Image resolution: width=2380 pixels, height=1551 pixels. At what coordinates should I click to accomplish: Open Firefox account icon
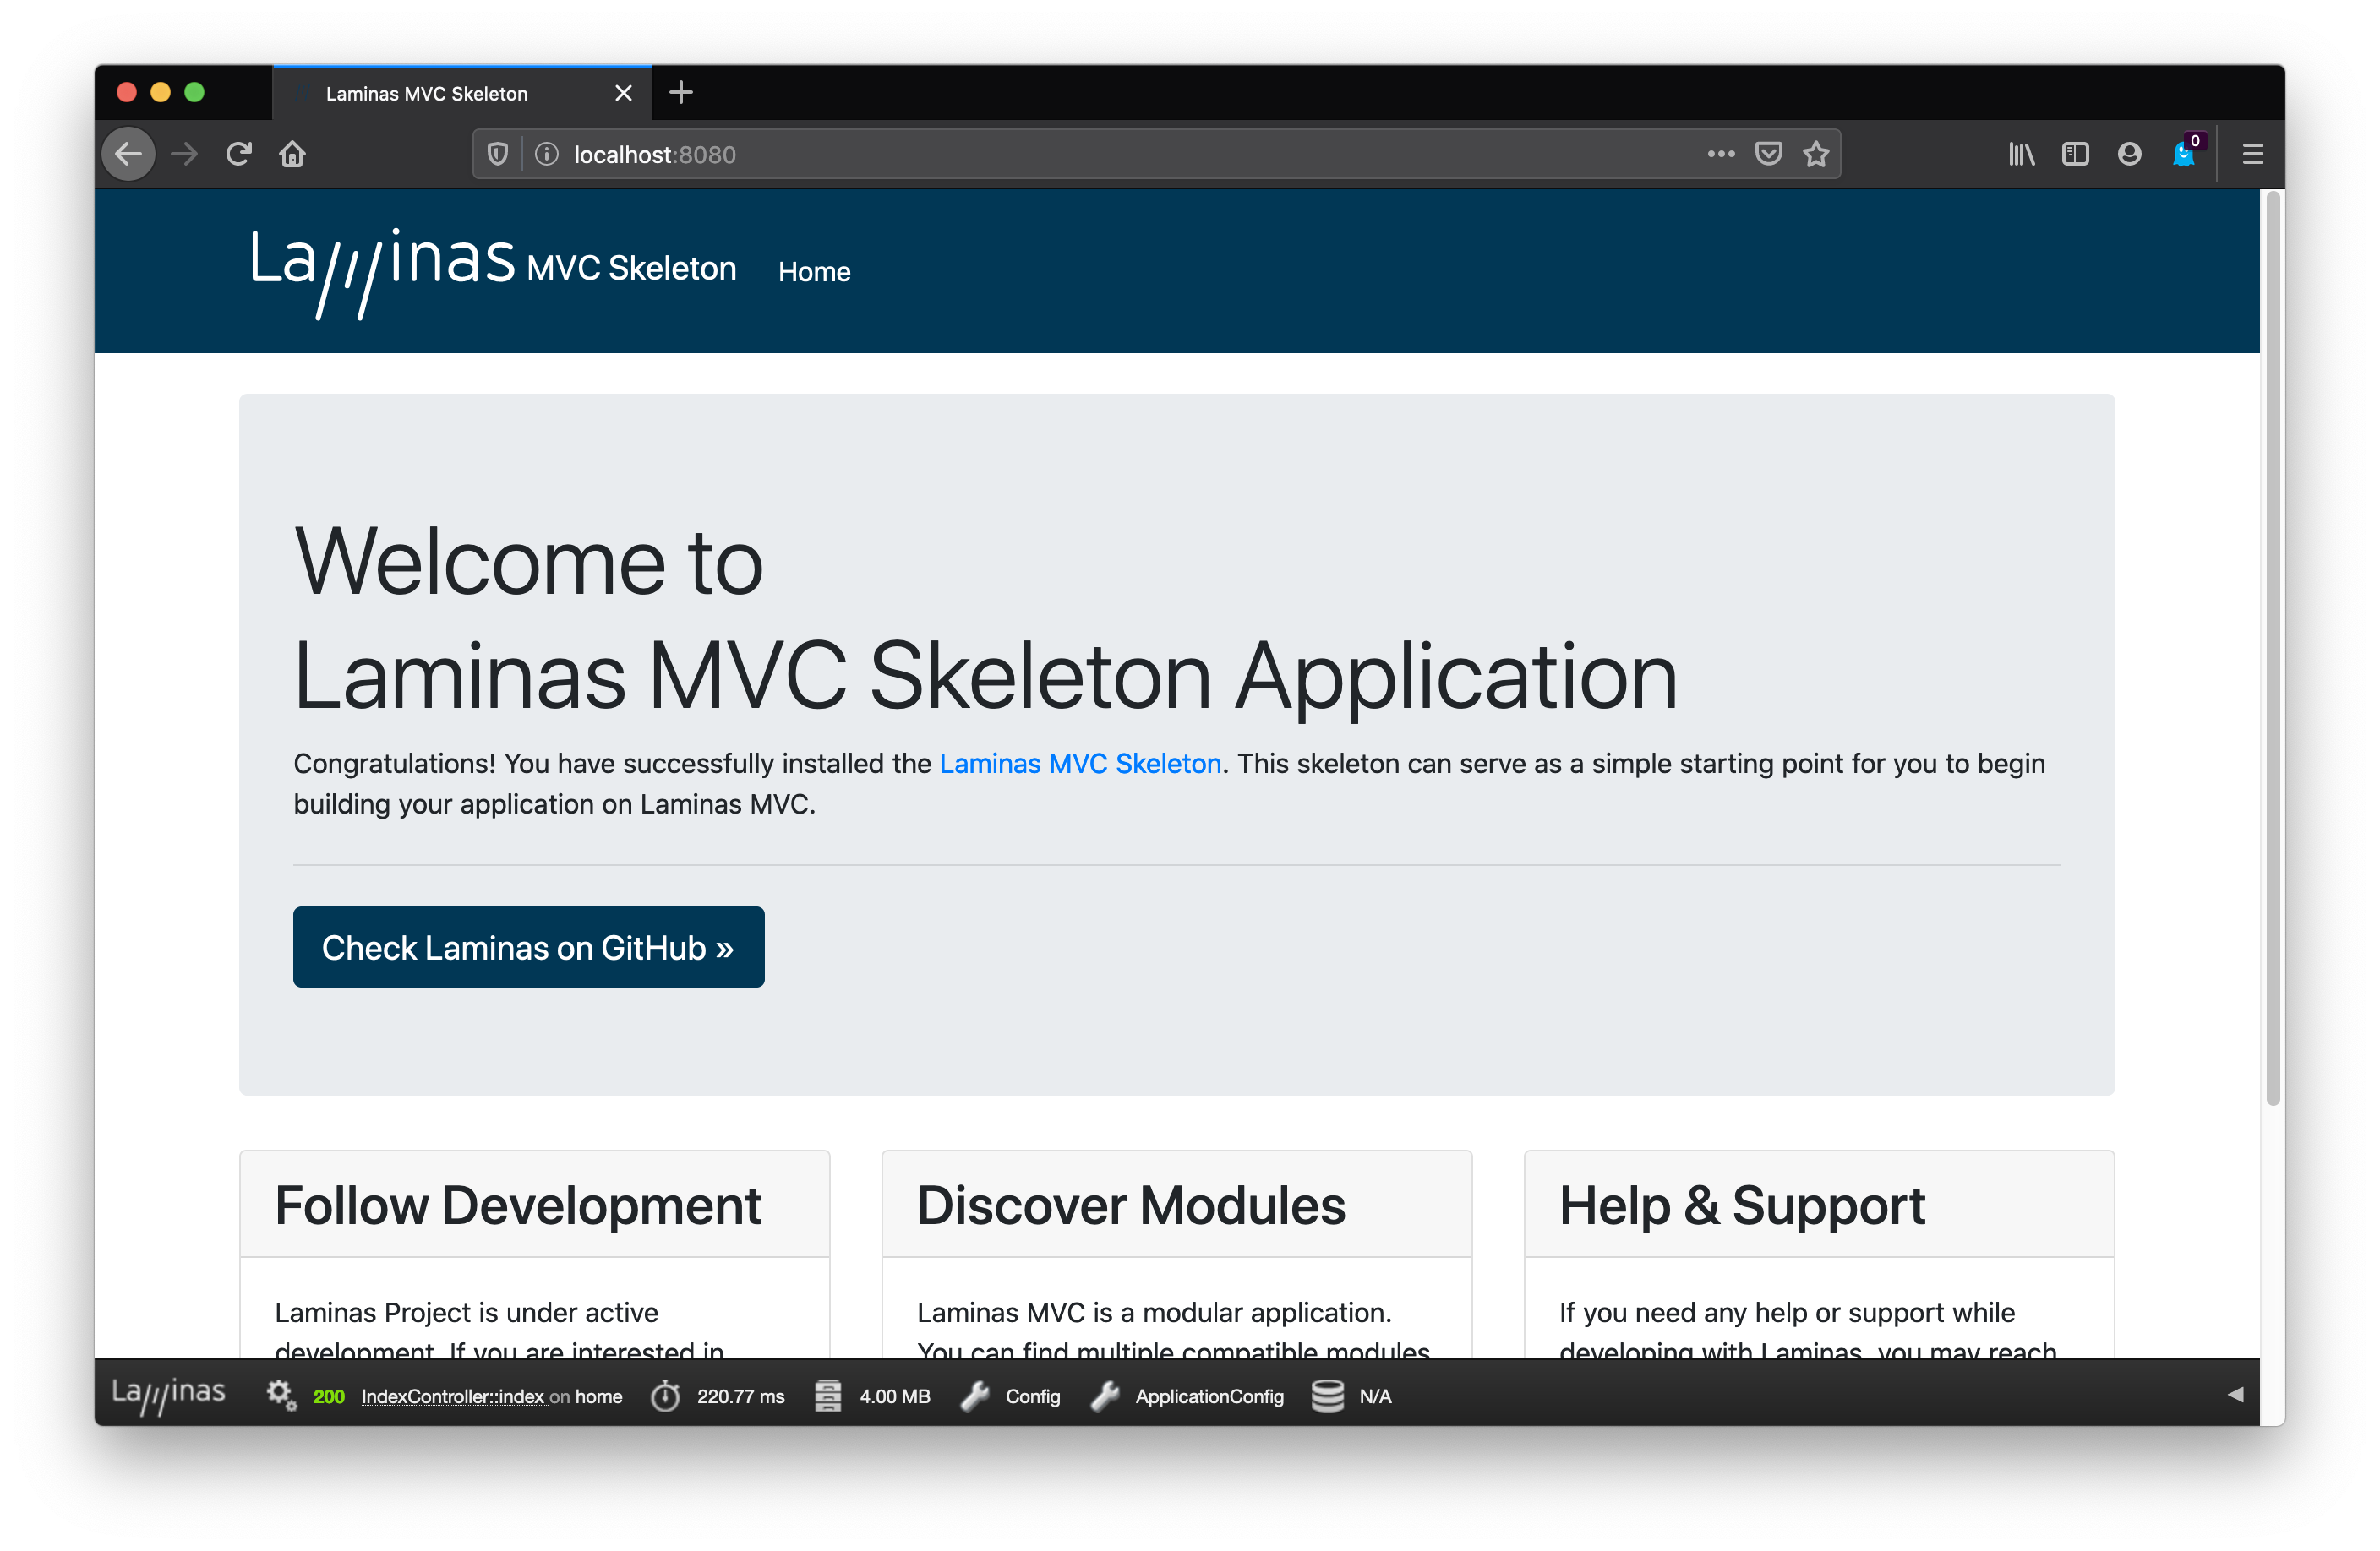[2129, 154]
